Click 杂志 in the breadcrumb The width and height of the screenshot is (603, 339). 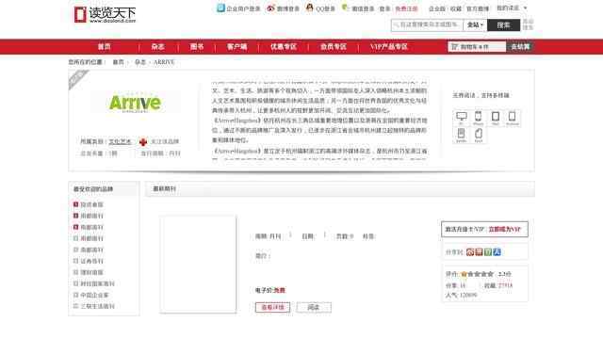pos(140,62)
